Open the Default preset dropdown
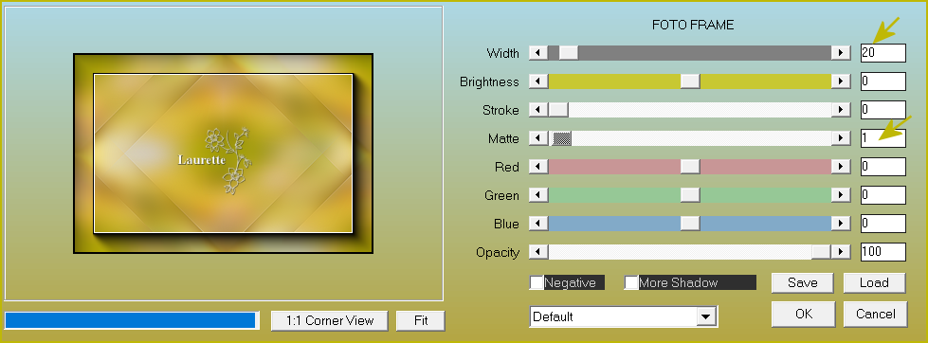The image size is (928, 343). 624,316
